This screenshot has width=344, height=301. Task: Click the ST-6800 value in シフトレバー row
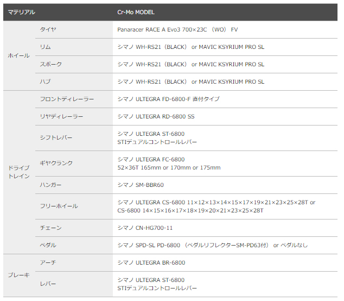point(157,138)
